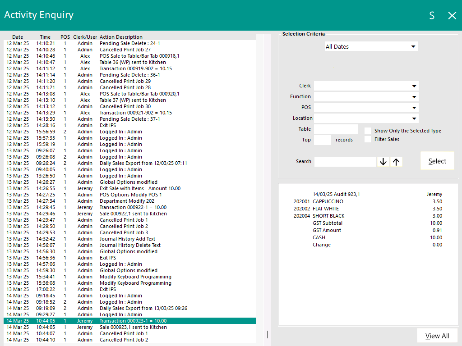Open the Location dropdown
The width and height of the screenshot is (462, 346).
coord(366,118)
